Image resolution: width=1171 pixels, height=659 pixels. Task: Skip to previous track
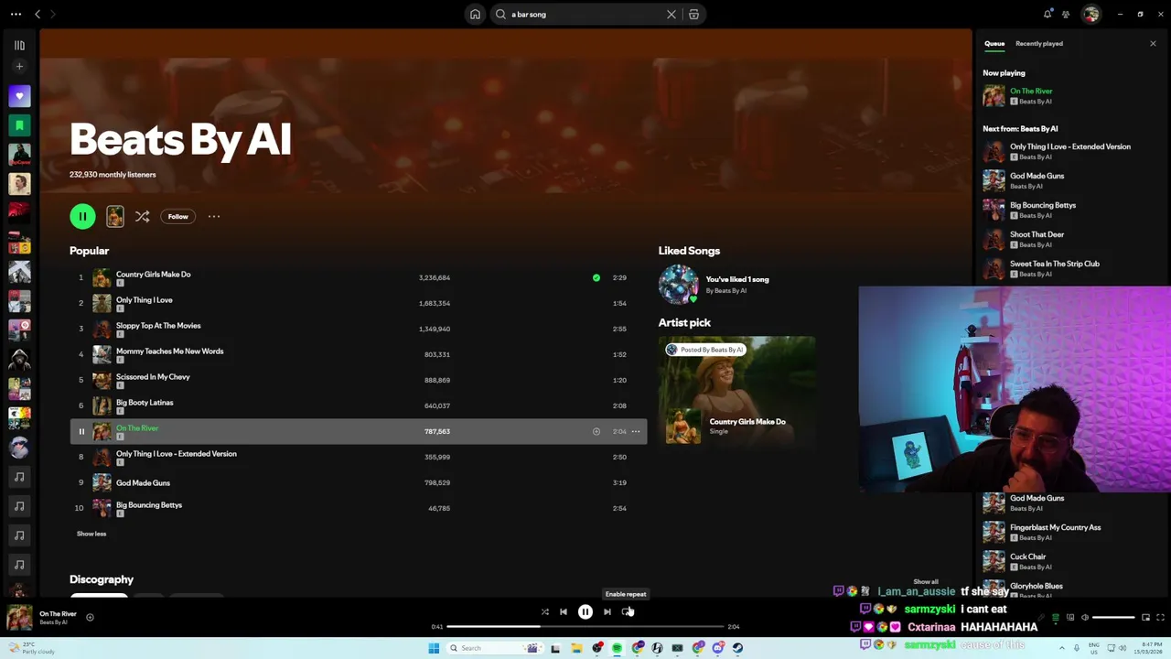pos(564,611)
